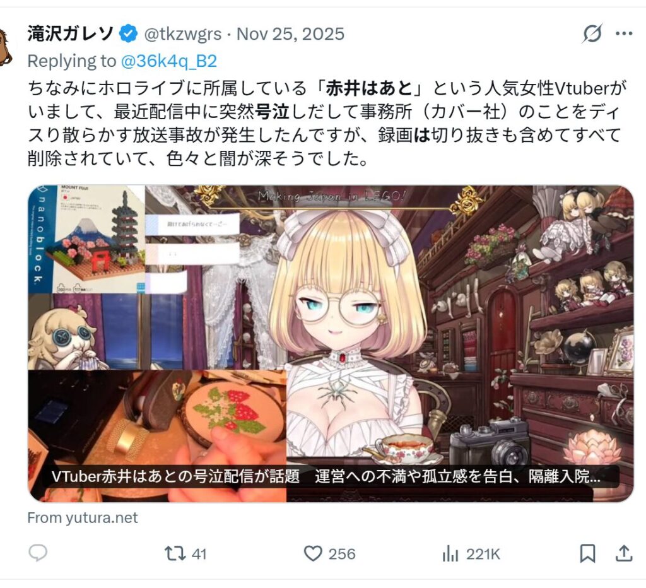Click the profile avatar at top left
Screen dimensions: 646x588
5,45
